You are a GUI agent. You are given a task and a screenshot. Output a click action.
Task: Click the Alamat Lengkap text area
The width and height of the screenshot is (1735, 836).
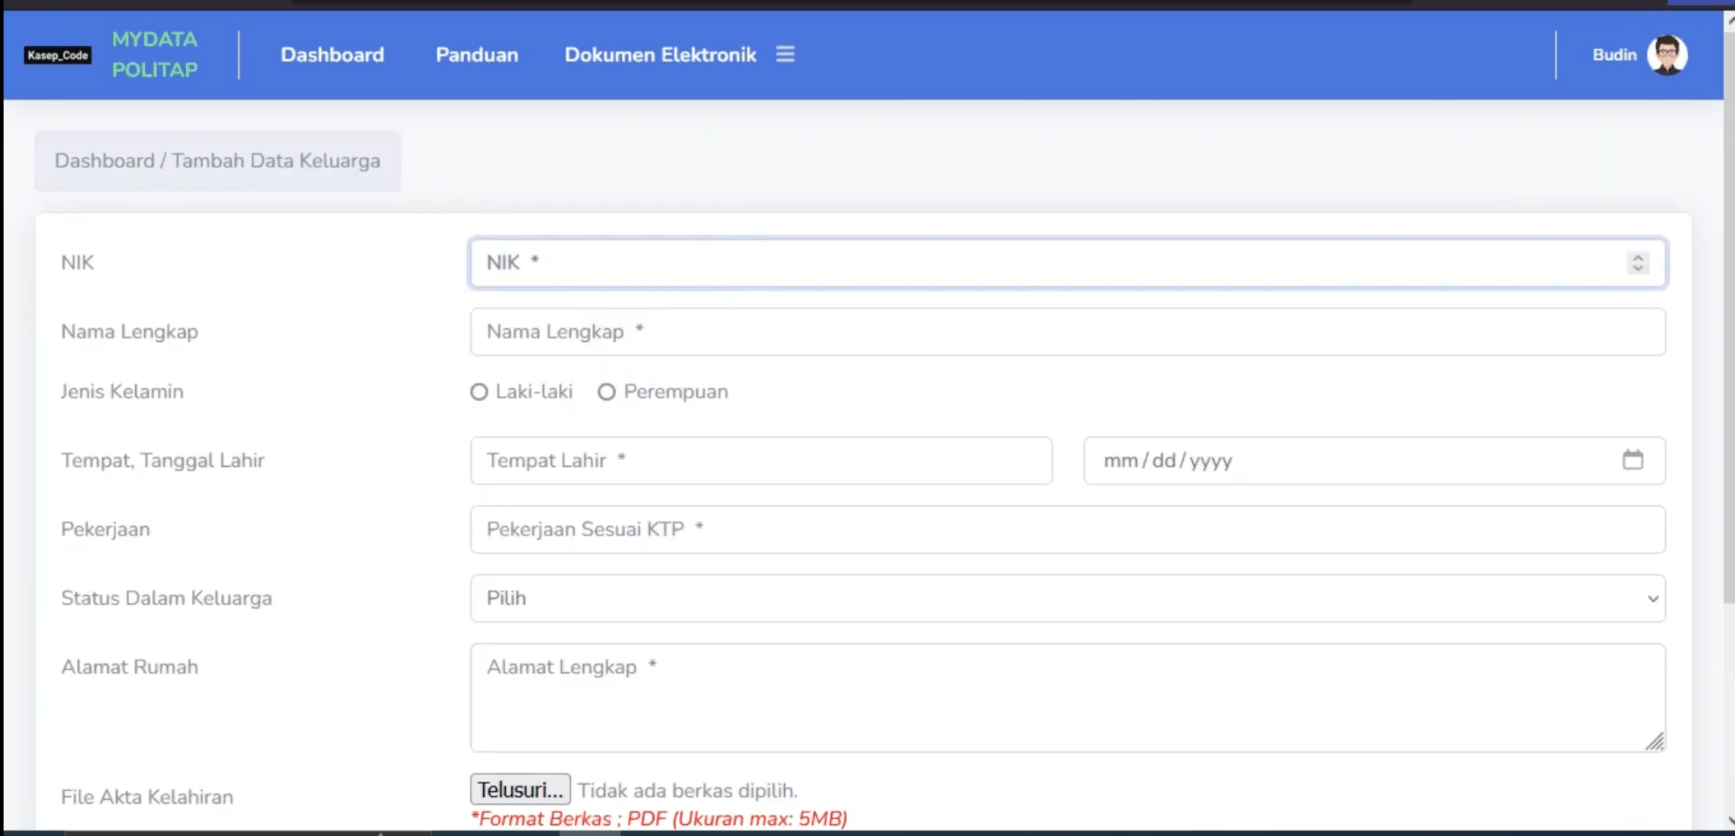1068,698
